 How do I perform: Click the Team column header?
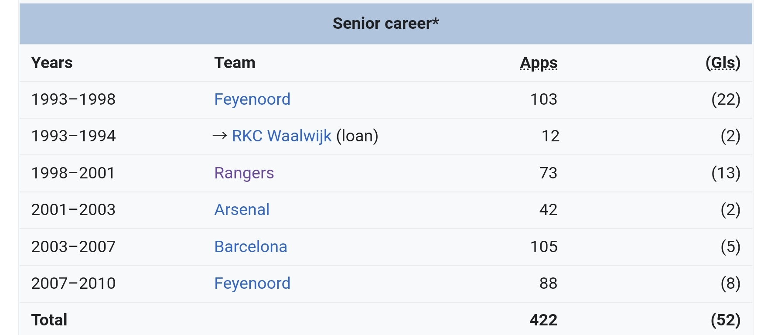pos(235,63)
